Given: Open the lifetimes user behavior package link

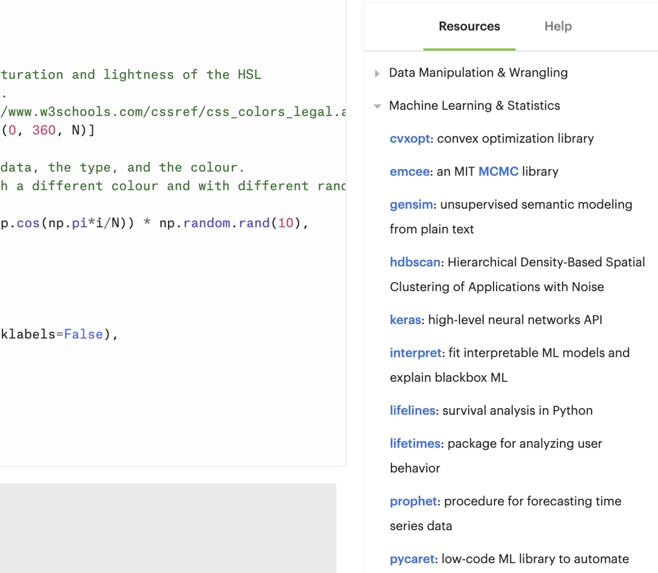Looking at the screenshot, I should [x=414, y=443].
